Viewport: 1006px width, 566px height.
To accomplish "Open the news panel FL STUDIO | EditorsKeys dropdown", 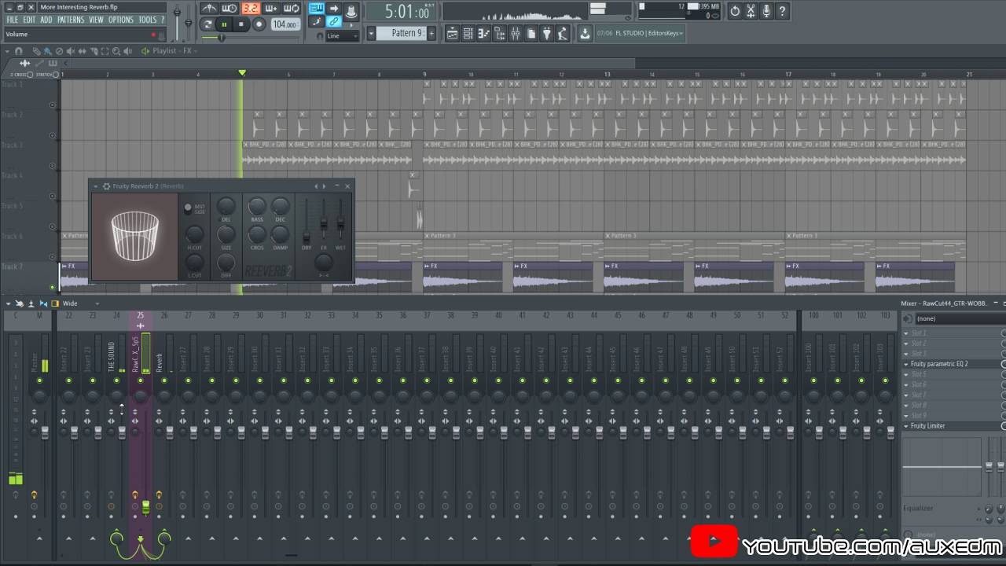I will [640, 33].
